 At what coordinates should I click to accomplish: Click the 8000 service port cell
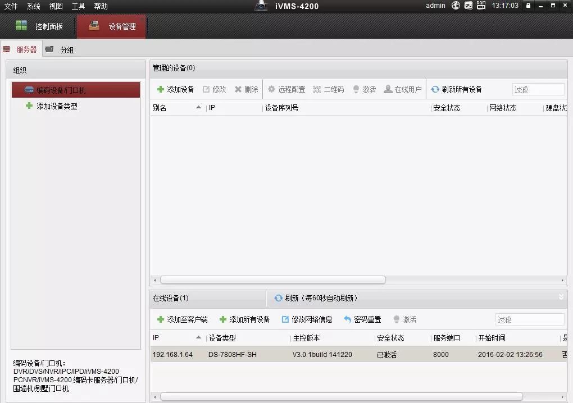point(441,355)
